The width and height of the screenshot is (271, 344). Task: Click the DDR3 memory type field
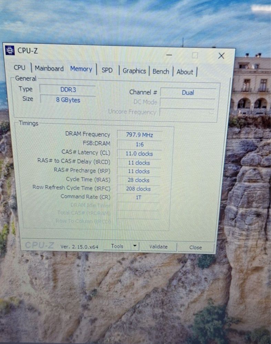[x=68, y=90]
